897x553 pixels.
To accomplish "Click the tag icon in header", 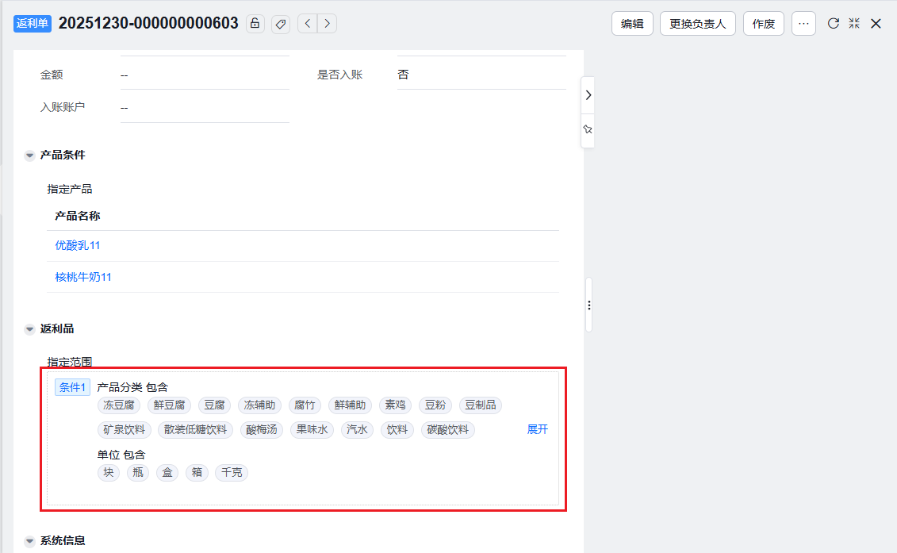I will (x=280, y=24).
